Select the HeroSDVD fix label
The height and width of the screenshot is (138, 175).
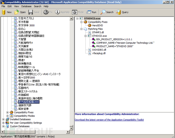tap(97, 25)
